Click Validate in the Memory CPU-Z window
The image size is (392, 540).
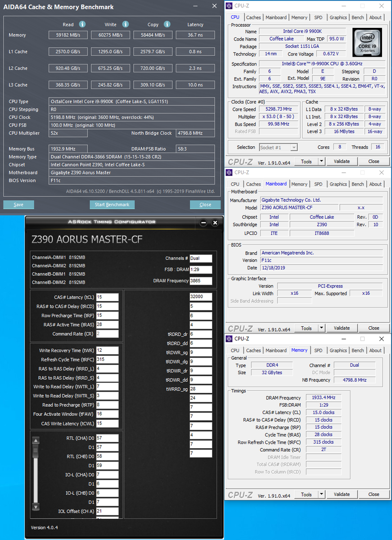click(342, 494)
